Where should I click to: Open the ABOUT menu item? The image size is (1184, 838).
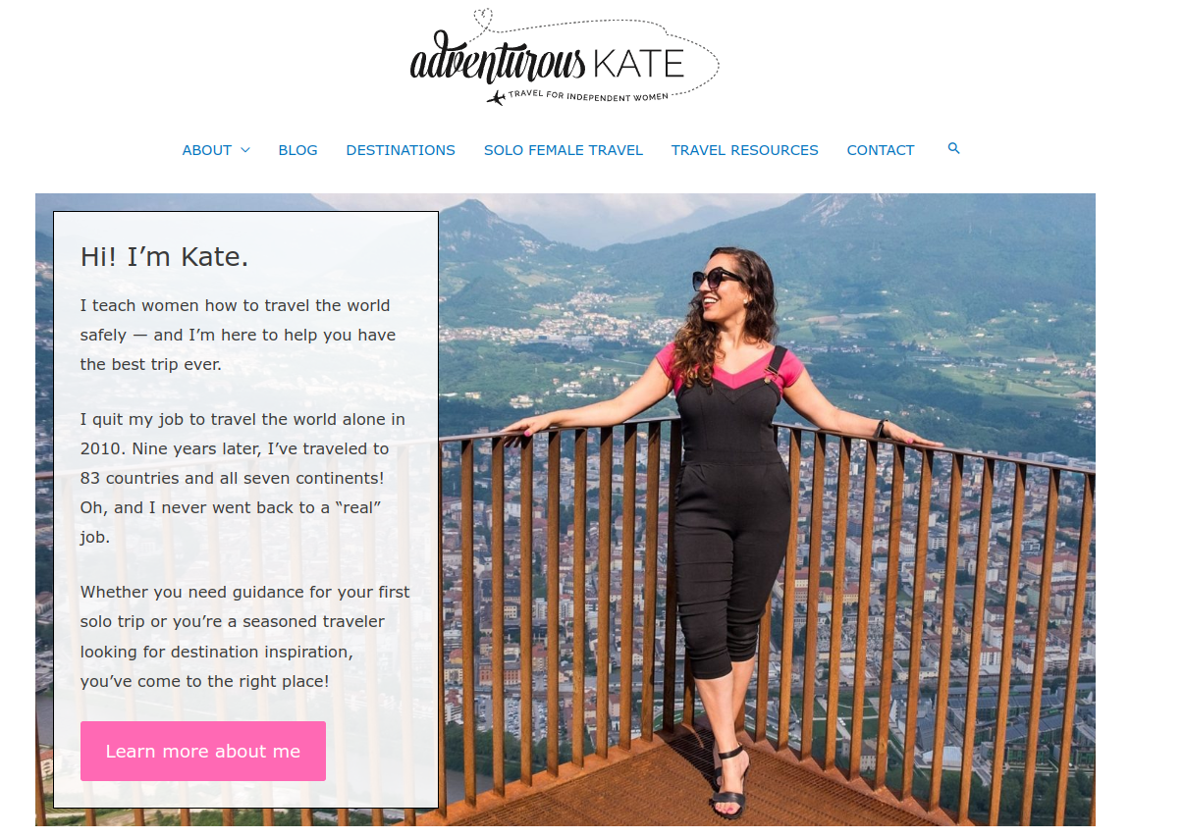[207, 150]
